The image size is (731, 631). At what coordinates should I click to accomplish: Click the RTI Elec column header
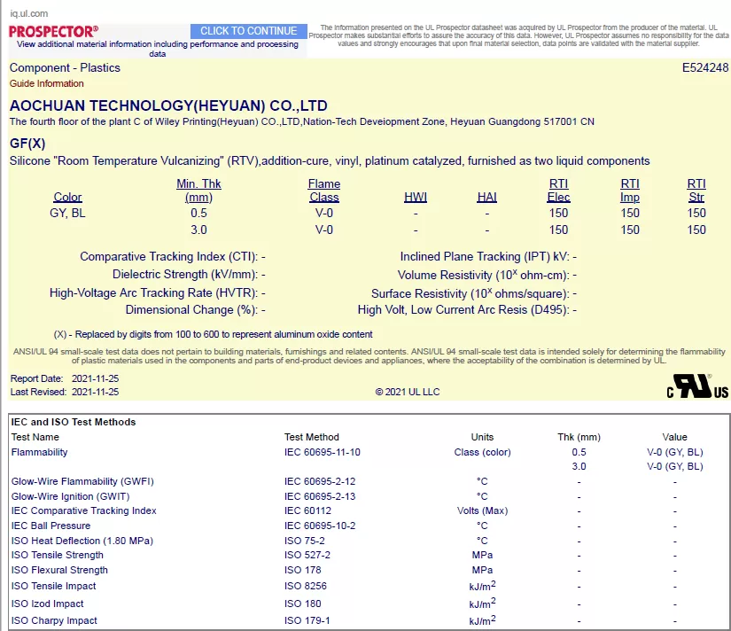pos(558,191)
